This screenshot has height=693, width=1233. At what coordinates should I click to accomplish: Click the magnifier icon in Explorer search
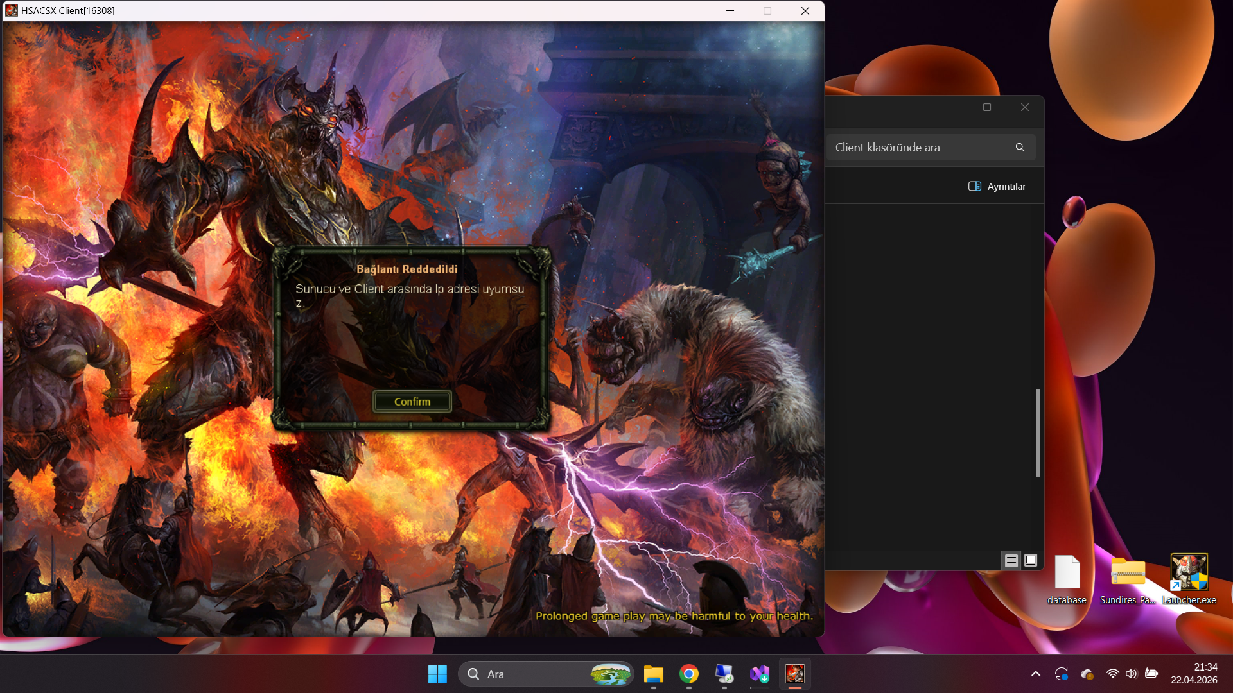1020,148
